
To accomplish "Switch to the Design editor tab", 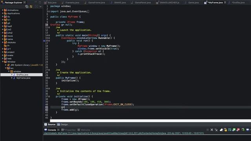I will click(x=63, y=125).
